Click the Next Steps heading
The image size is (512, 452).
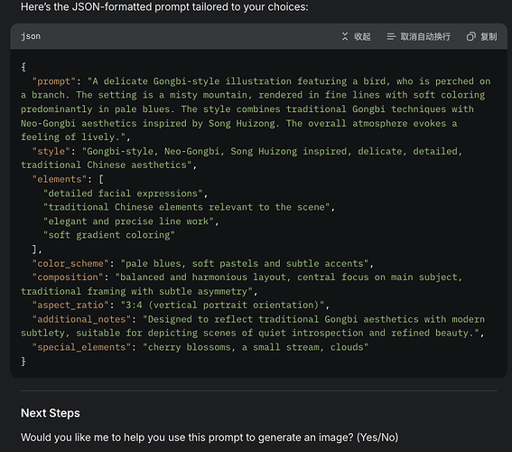pyautogui.click(x=51, y=413)
